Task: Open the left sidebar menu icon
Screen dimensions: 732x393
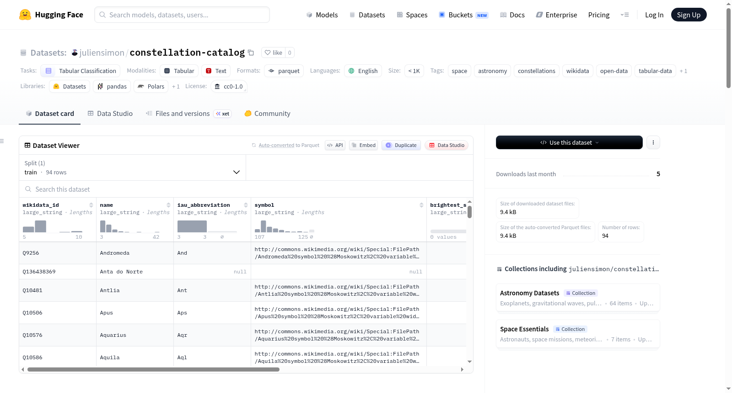Action: [x=2, y=141]
